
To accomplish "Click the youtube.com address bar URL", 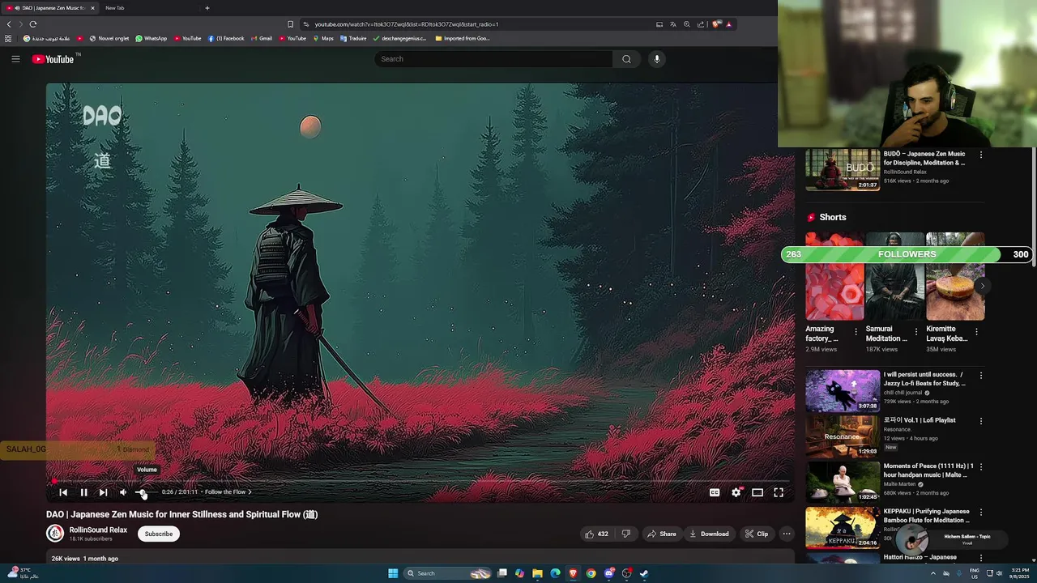I will 407,24.
